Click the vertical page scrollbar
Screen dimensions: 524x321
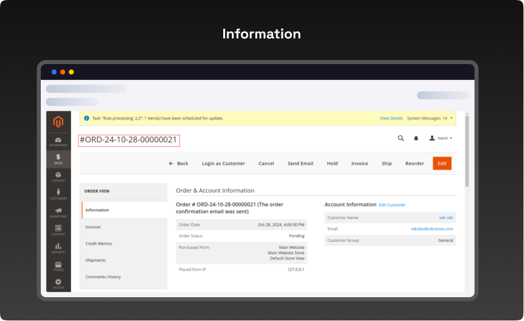pos(466,151)
